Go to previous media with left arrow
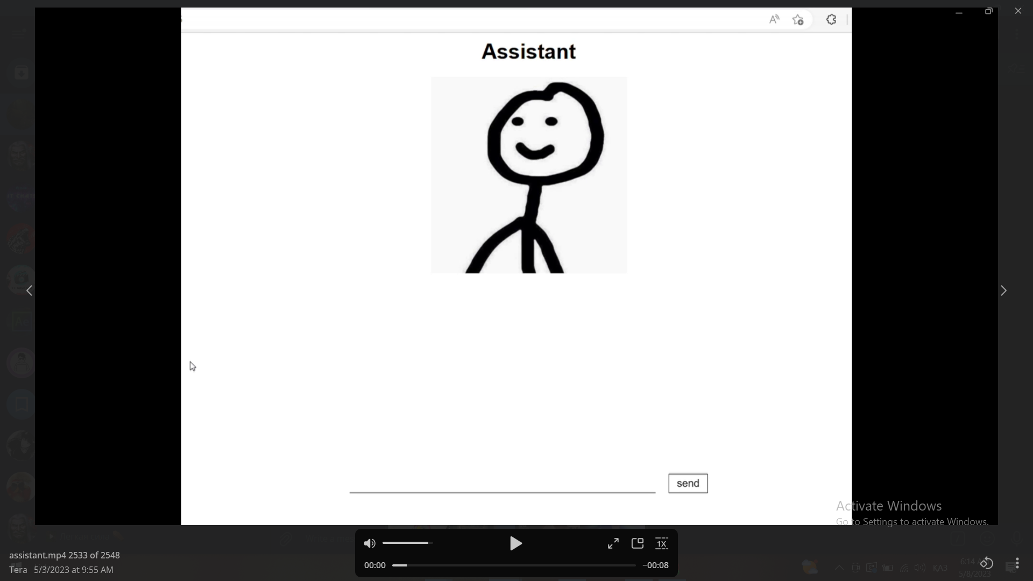This screenshot has height=581, width=1033. [30, 290]
